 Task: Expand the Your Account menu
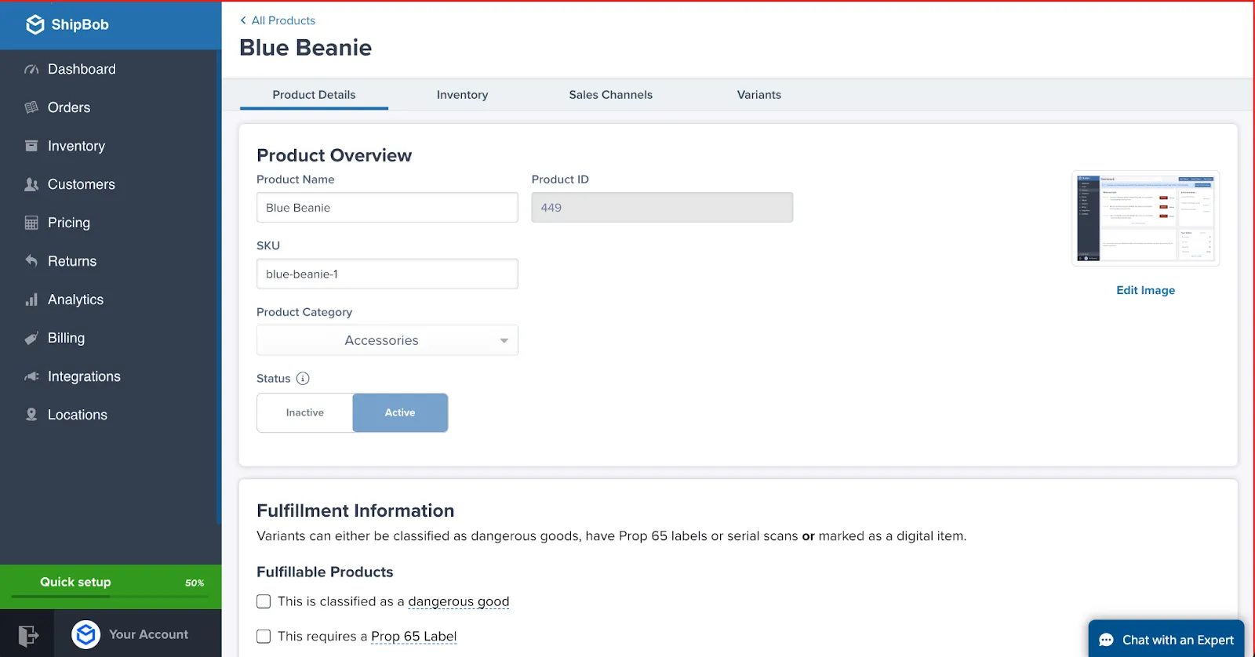click(x=130, y=634)
